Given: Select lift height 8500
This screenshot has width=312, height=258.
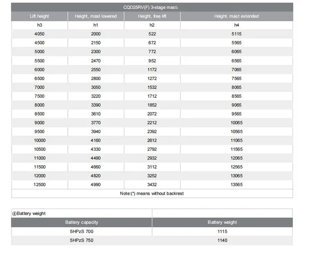Looking at the screenshot, I should (40, 114).
